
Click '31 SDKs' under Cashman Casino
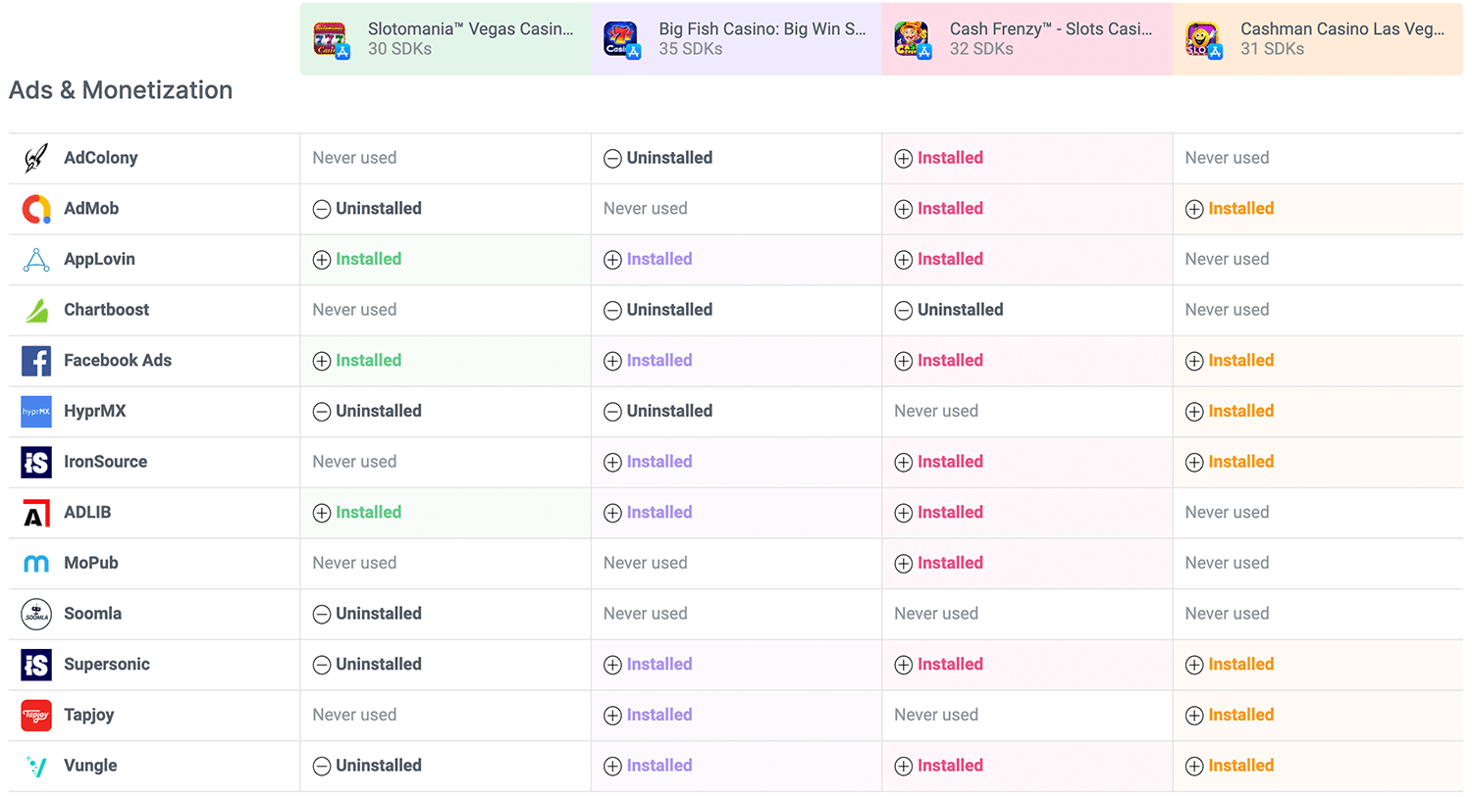tap(1272, 49)
